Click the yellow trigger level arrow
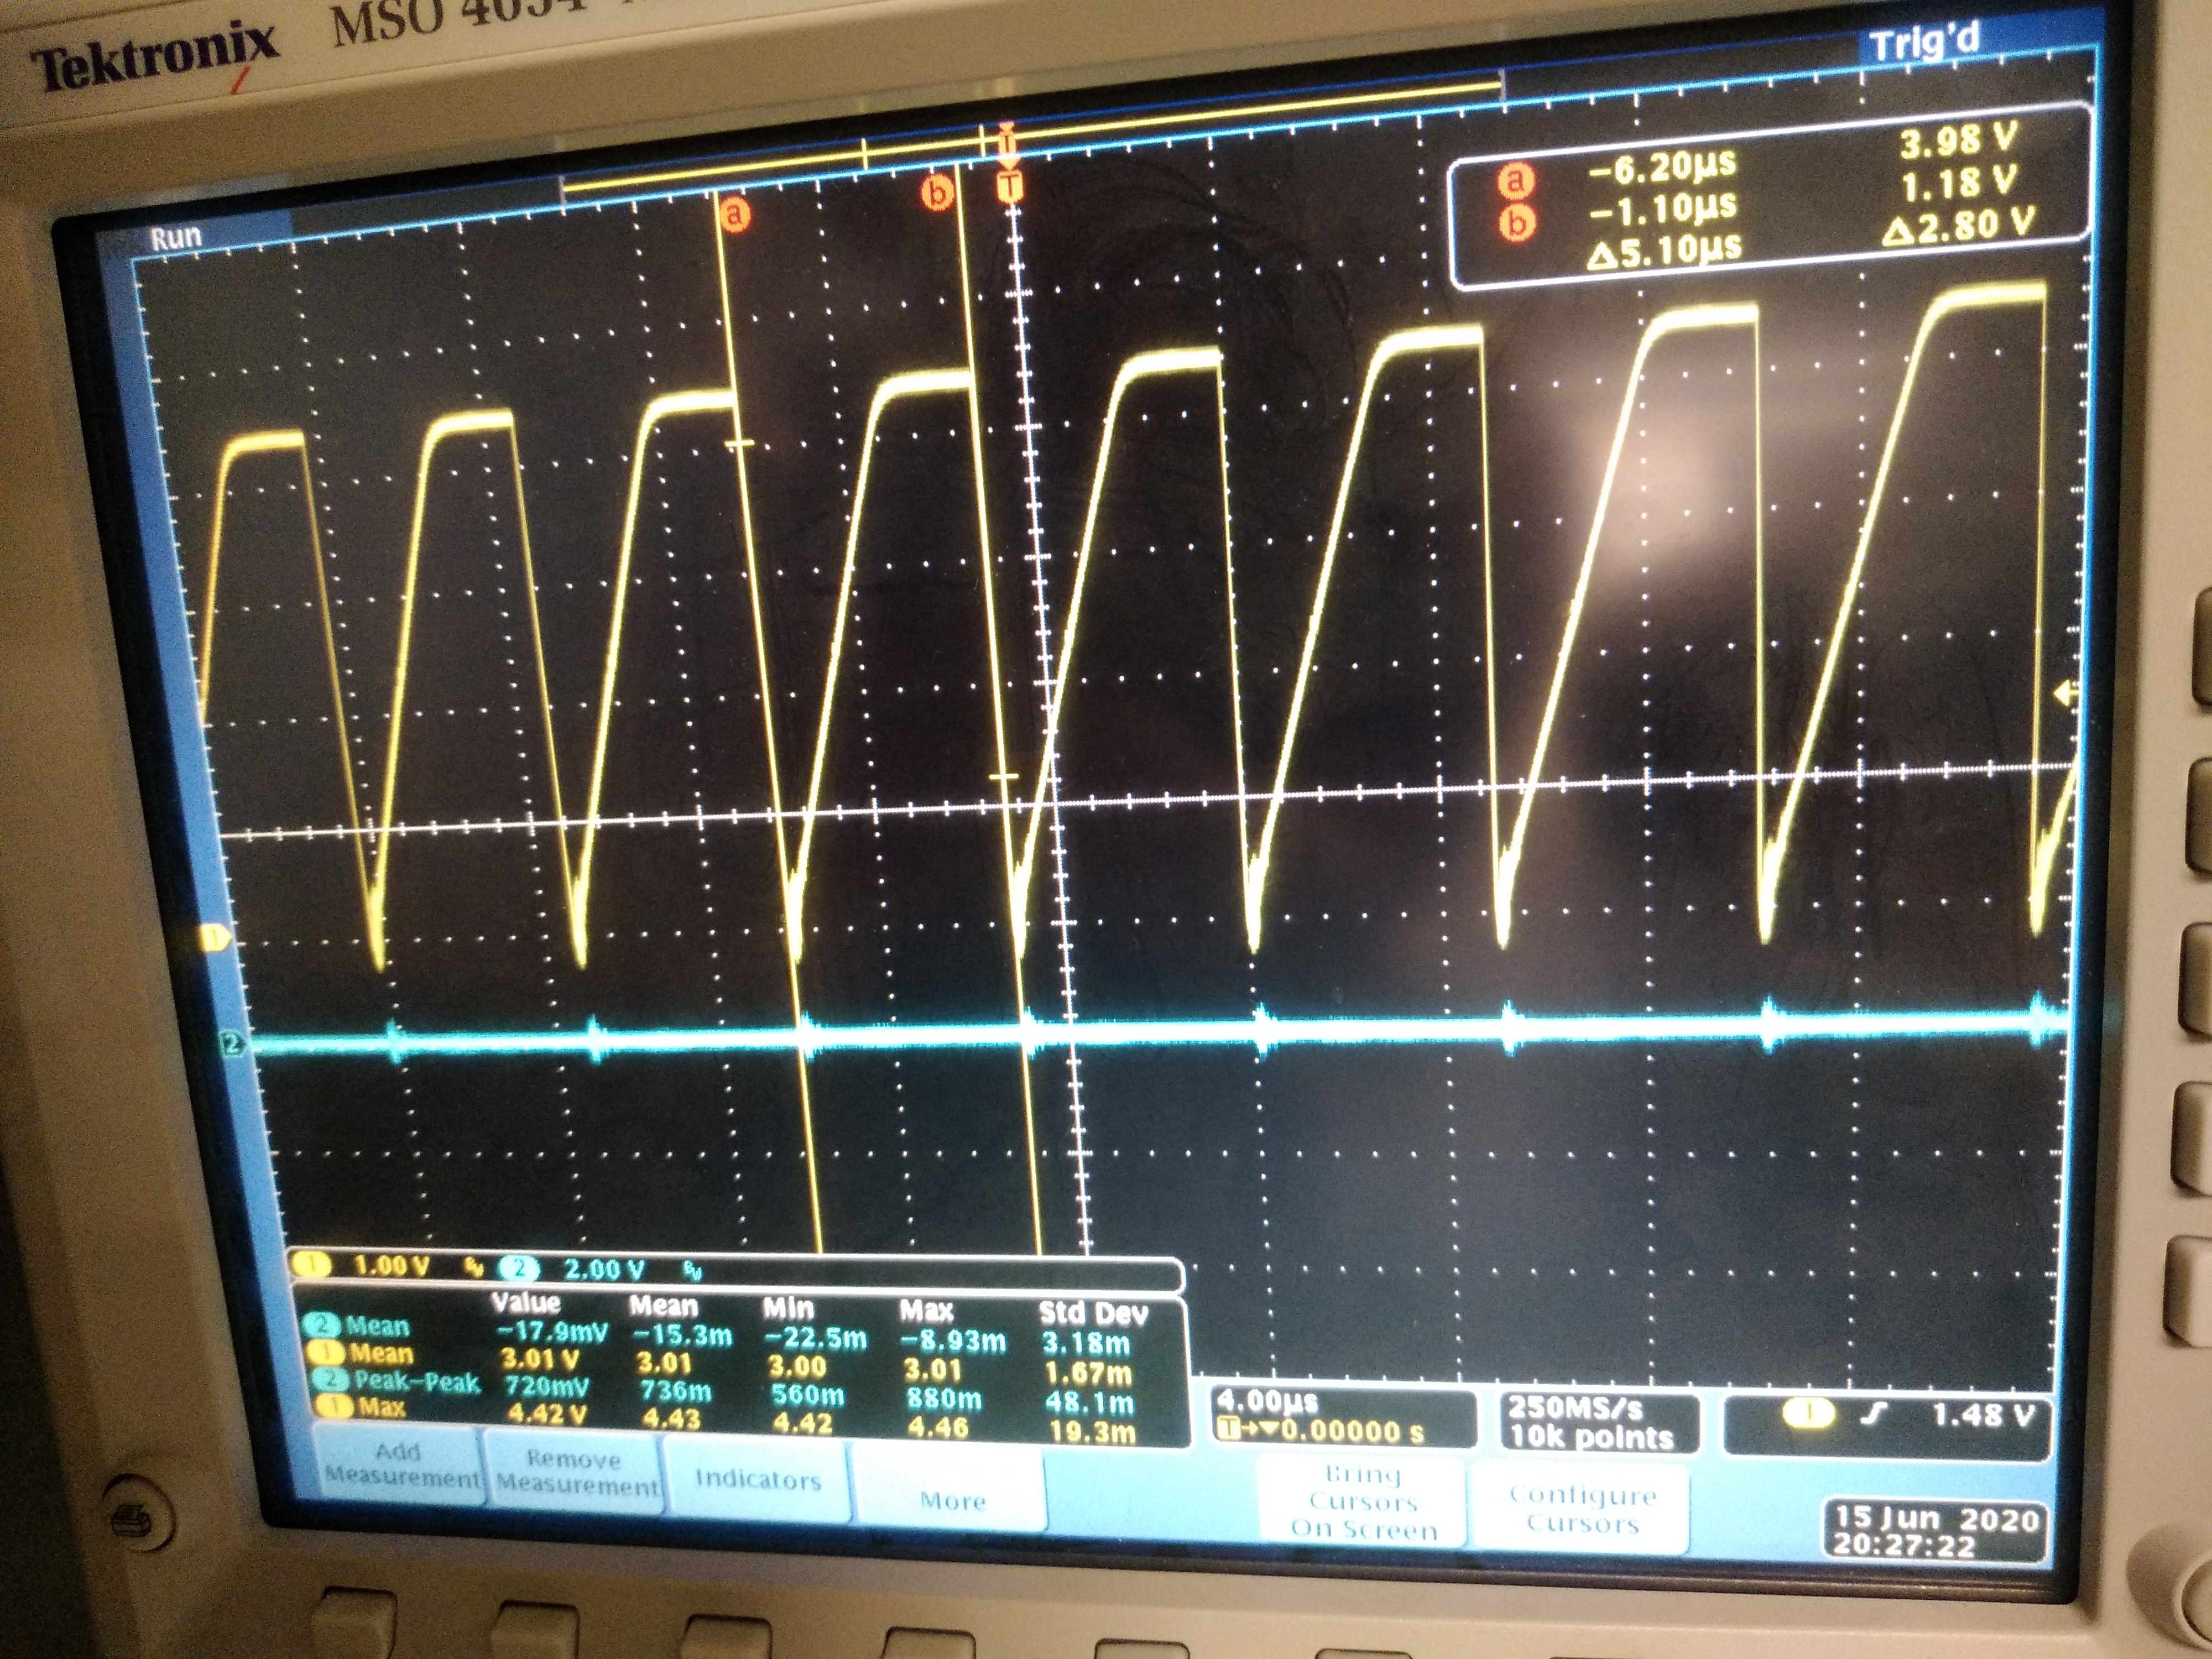 (x=2064, y=693)
